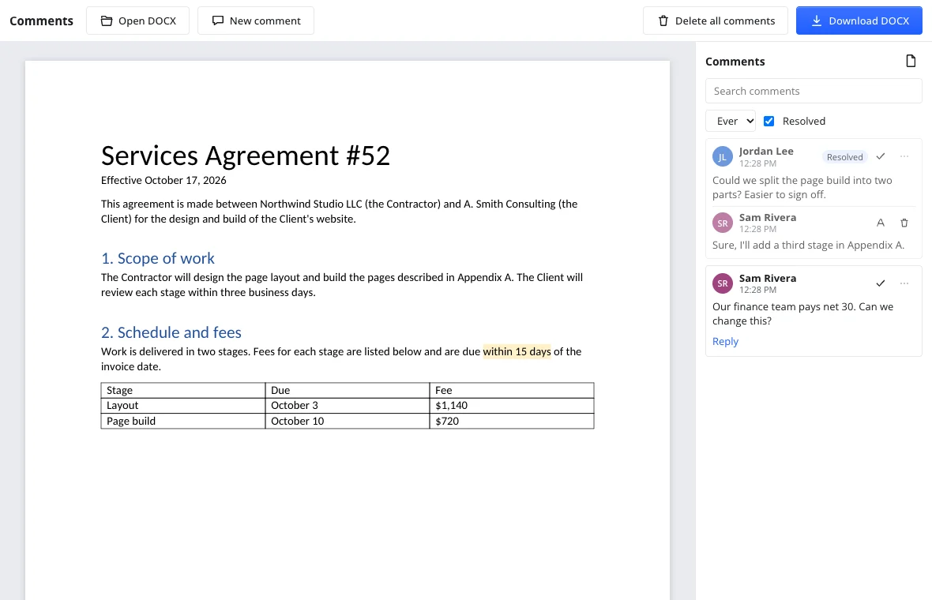The width and height of the screenshot is (932, 600).
Task: Reply to the finance team comment
Action: tap(725, 341)
